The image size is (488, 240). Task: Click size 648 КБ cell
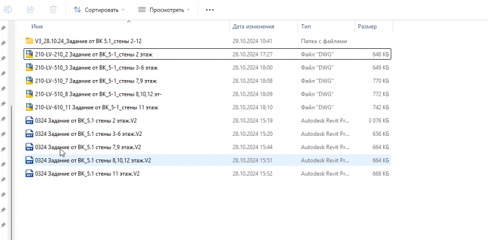[x=381, y=55]
